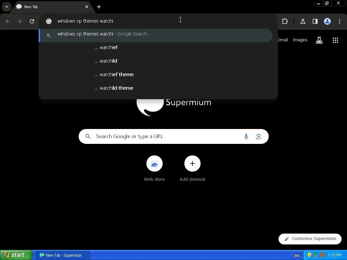This screenshot has height=260, width=347.
Task: Select New Tab - Supermium taskbar button
Action: [63, 255]
